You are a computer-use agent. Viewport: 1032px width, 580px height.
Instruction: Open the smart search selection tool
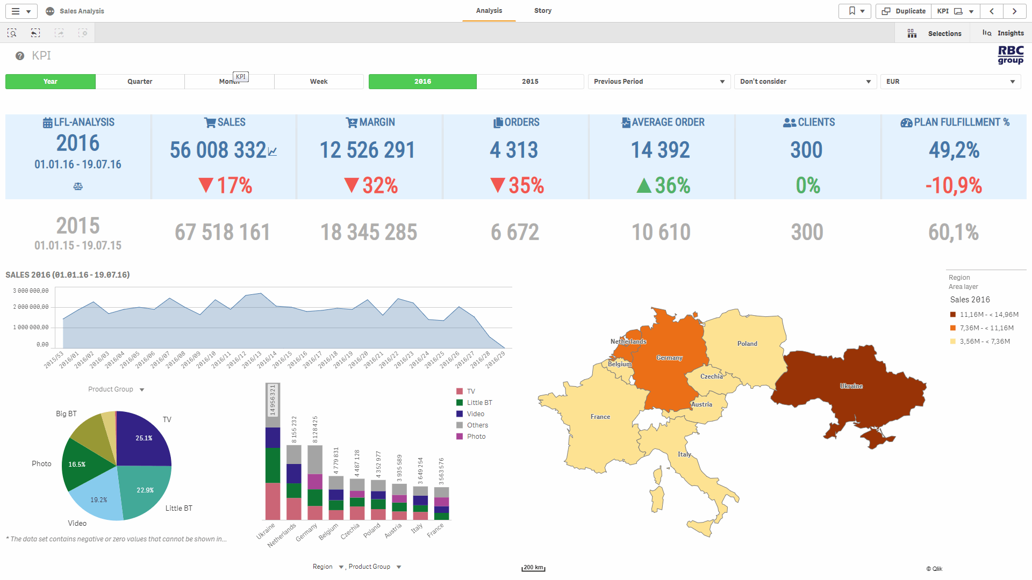point(12,33)
